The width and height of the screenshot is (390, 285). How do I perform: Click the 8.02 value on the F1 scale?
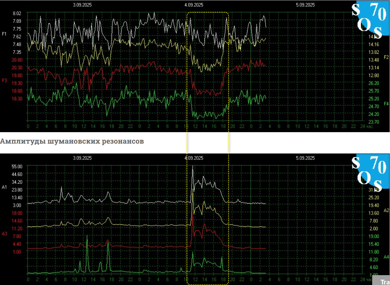point(17,13)
